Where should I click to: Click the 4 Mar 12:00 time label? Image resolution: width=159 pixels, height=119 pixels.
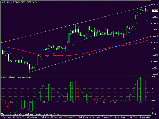120,117
